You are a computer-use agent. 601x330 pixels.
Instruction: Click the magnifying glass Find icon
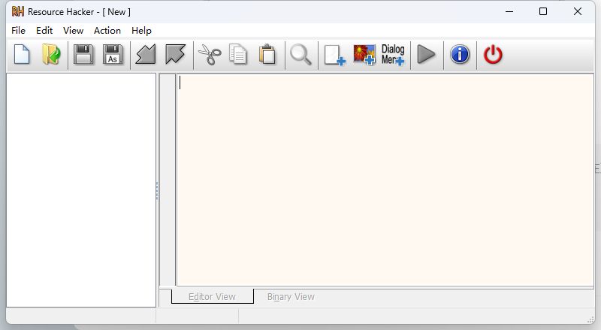click(300, 55)
